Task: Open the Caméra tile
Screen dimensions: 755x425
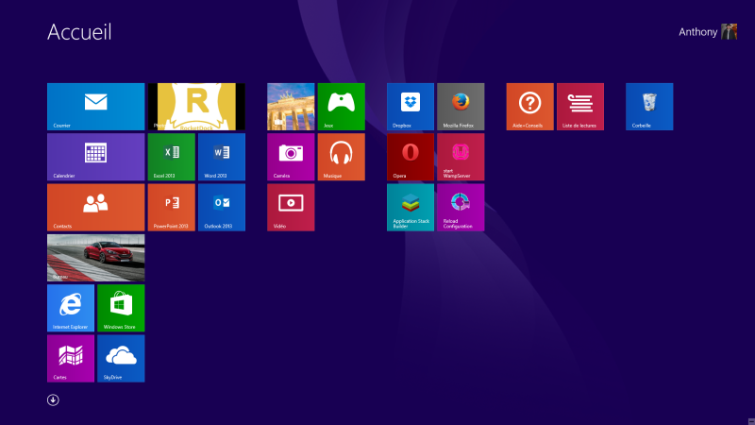Action: click(x=291, y=157)
